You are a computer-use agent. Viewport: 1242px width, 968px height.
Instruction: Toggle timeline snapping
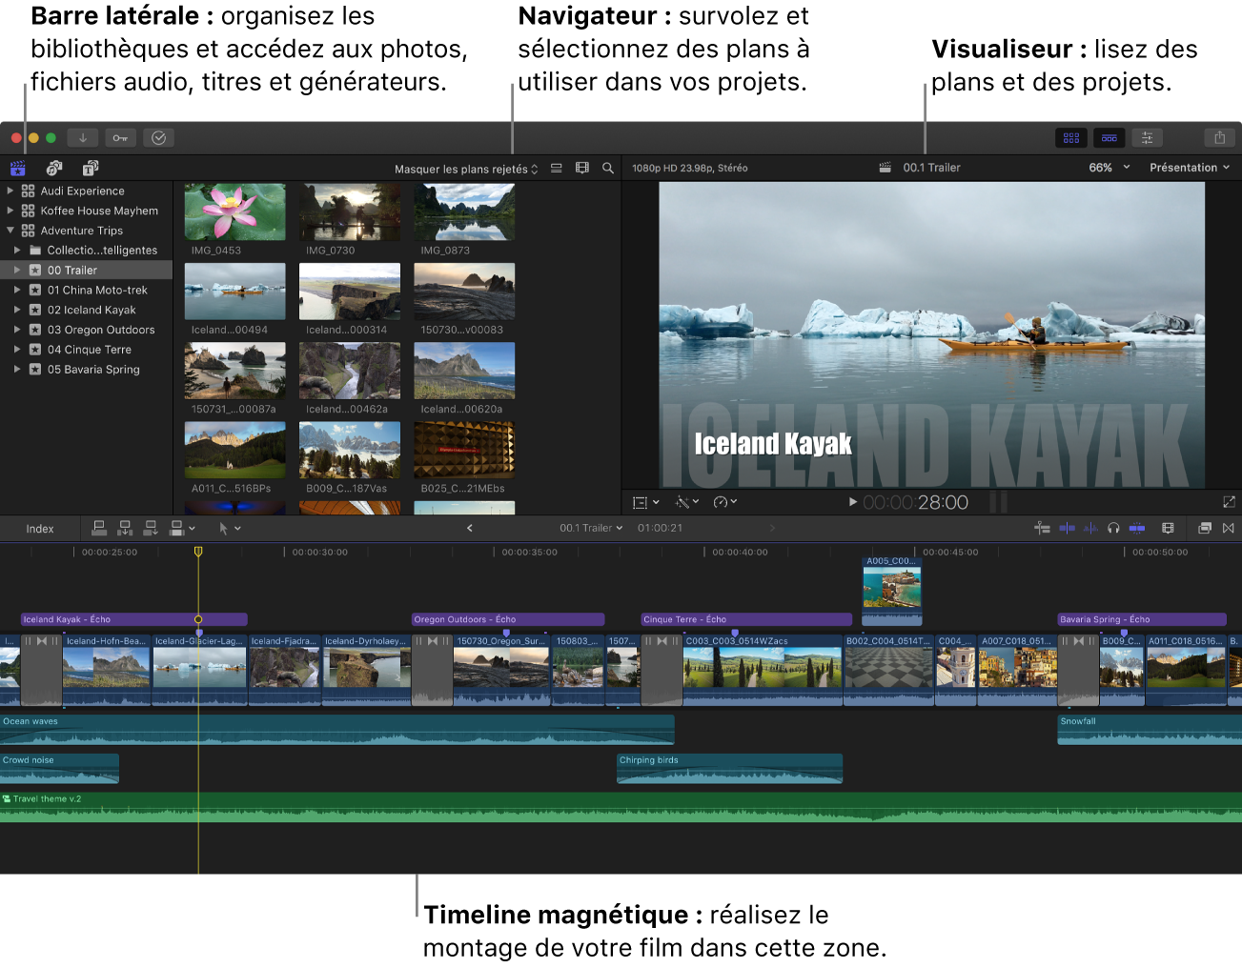tap(1137, 528)
